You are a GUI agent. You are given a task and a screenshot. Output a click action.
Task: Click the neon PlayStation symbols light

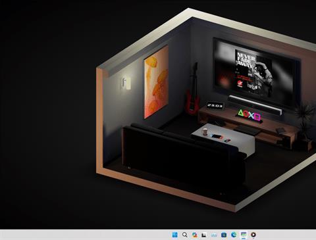pos(250,115)
